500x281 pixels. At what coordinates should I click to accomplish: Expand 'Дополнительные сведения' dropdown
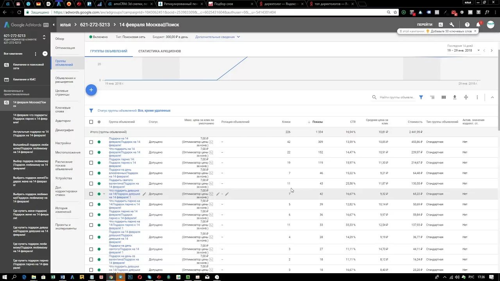point(218,37)
